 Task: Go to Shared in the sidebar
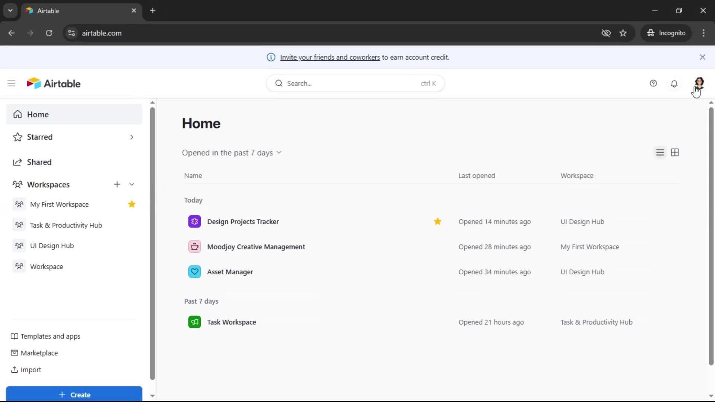point(39,162)
